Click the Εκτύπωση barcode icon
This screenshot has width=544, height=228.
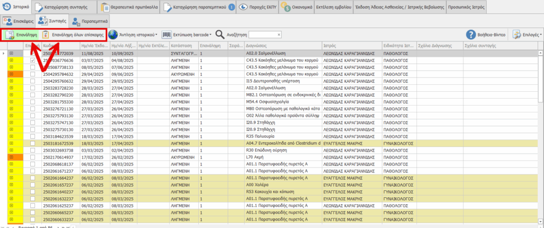pyautogui.click(x=167, y=34)
